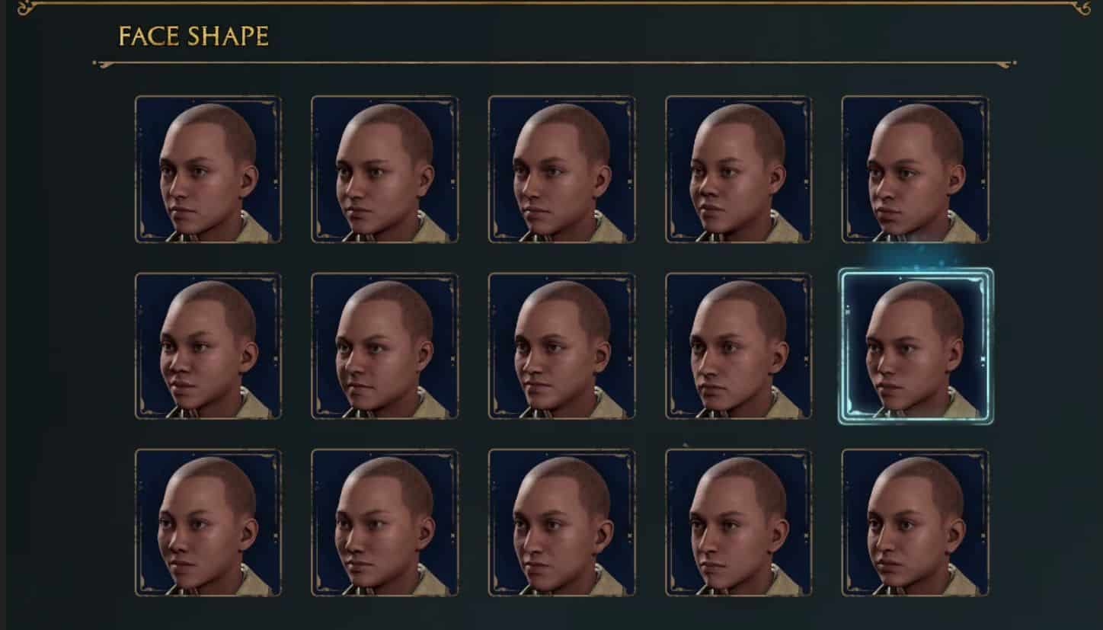This screenshot has width=1103, height=630.
Task: Select the first face shape in top row
Action: 208,169
